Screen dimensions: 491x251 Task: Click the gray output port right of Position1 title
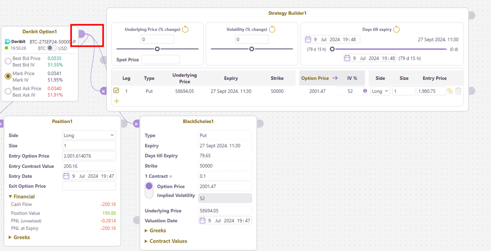(x=124, y=123)
